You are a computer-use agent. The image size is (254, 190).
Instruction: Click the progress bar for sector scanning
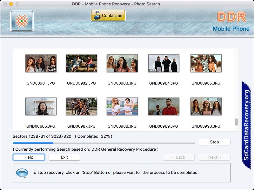104,143
